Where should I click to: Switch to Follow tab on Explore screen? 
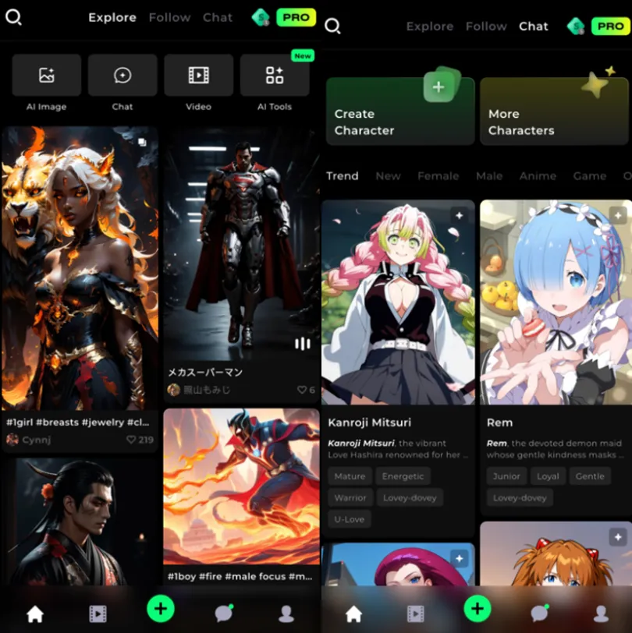(x=169, y=17)
